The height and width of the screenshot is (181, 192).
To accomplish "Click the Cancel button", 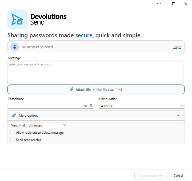I will tap(178, 175).
